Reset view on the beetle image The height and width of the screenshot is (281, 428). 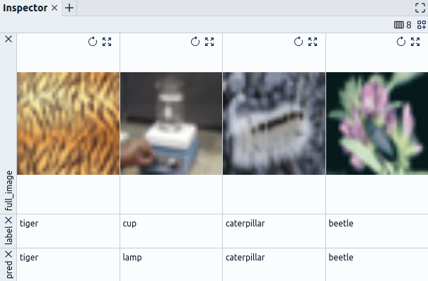point(401,42)
